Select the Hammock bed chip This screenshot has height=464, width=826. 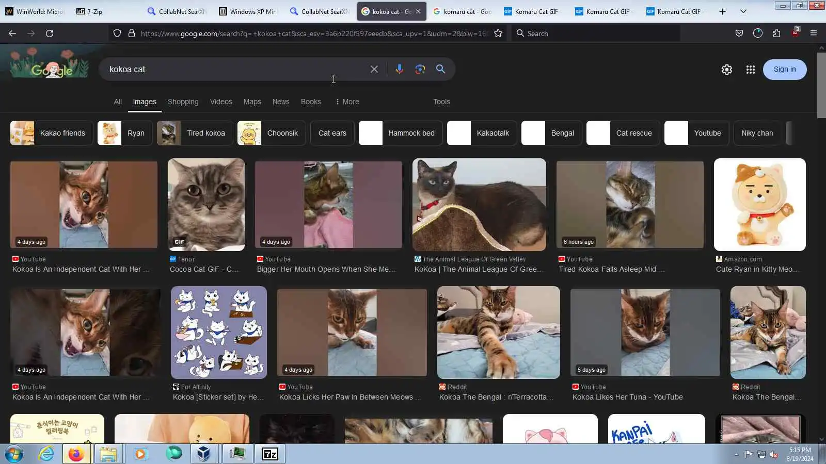[x=401, y=133]
